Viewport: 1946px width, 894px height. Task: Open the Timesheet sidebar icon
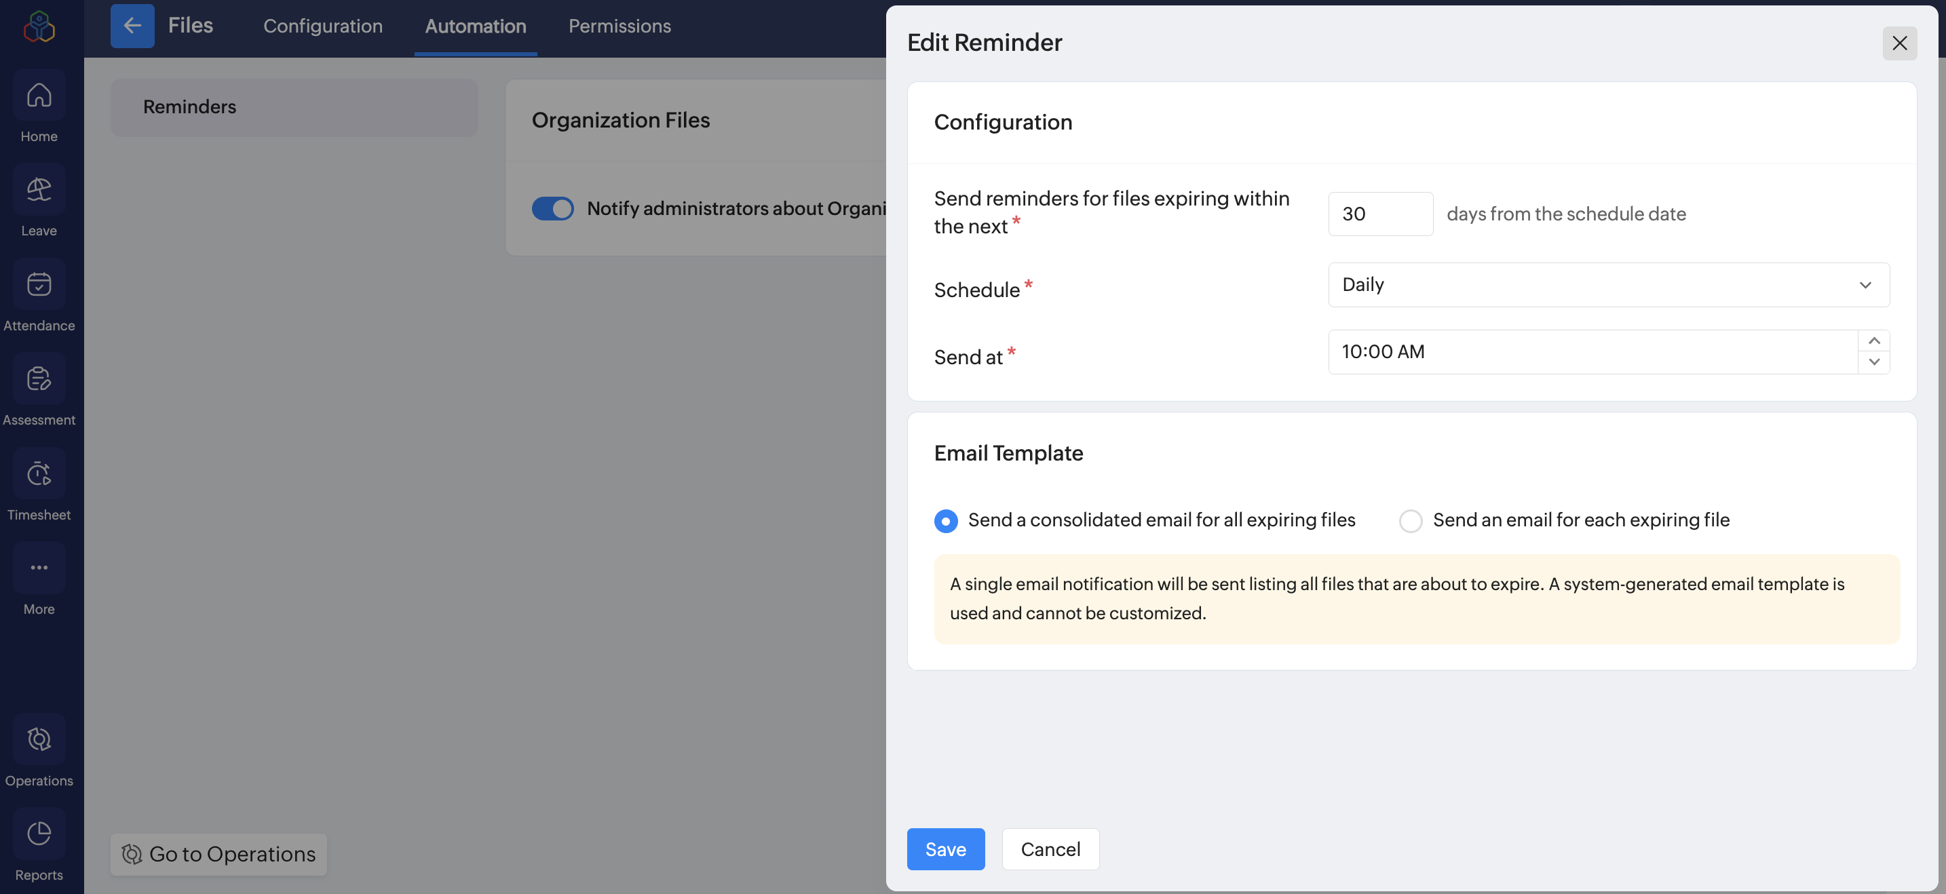tap(39, 474)
